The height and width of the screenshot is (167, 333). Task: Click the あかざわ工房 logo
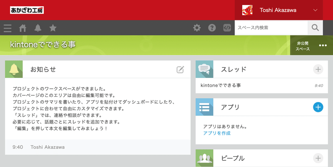(27, 10)
